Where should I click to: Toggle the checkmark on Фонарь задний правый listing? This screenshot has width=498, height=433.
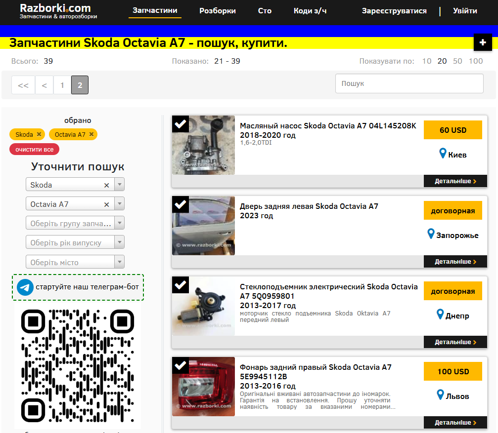point(181,365)
